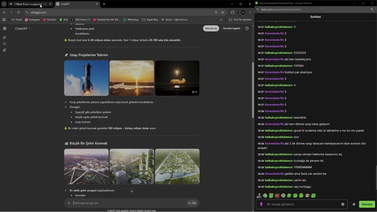Open the night rocket launch image
The height and width of the screenshot is (212, 377).
(x=177, y=78)
